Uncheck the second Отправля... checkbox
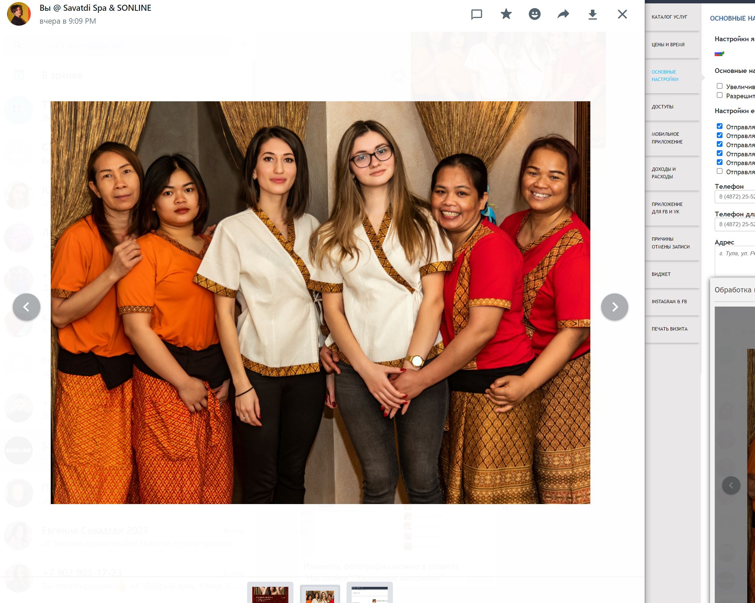This screenshot has height=603, width=755. [719, 135]
